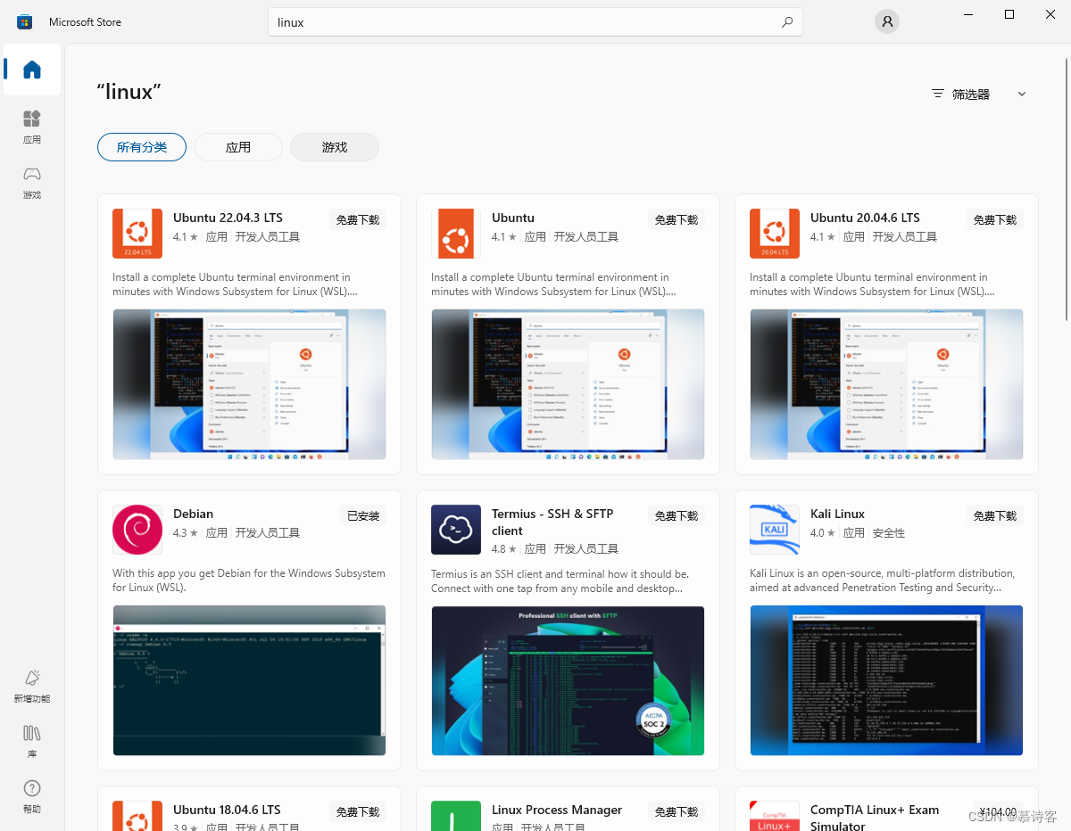Click the Security (安全性) category on Kali Linux

[x=888, y=533]
